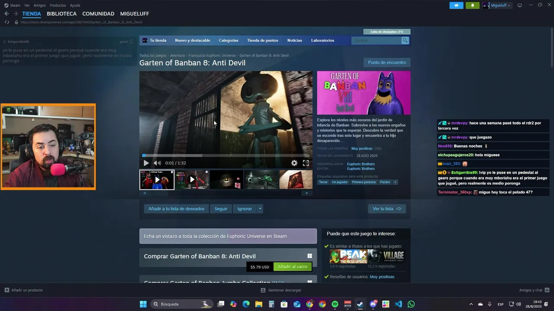
Task: Open Steam announcements megaphone icon
Action: (x=456, y=5)
